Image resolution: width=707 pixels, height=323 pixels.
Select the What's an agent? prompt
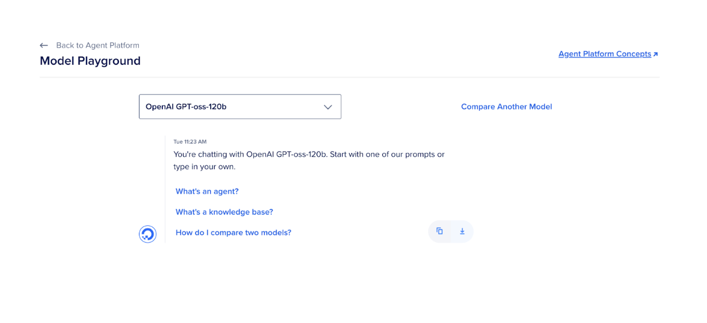point(207,191)
